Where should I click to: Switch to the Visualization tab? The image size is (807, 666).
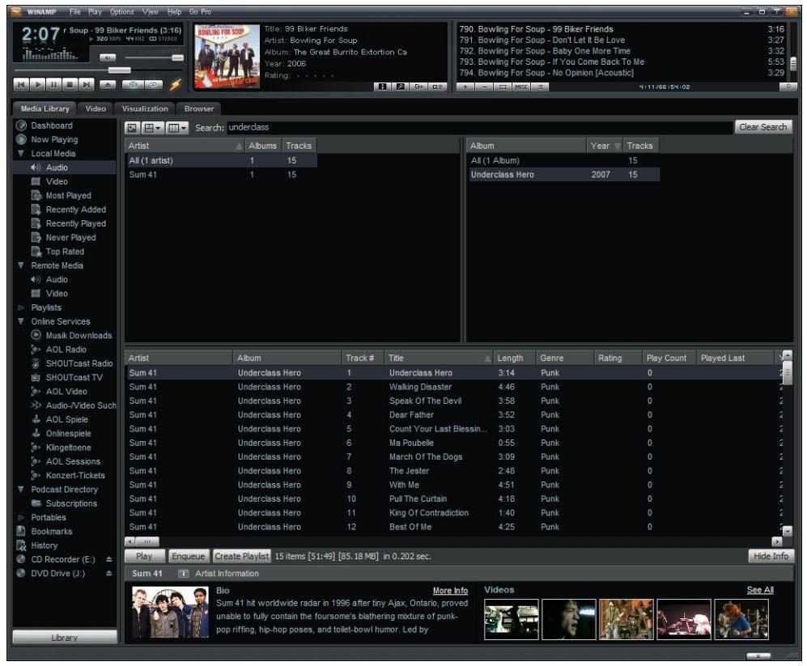pos(145,108)
